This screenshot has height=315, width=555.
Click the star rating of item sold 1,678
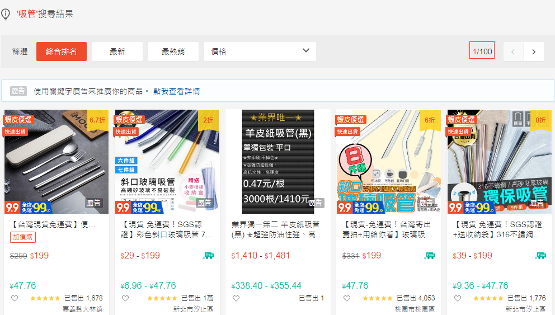pos(45,298)
